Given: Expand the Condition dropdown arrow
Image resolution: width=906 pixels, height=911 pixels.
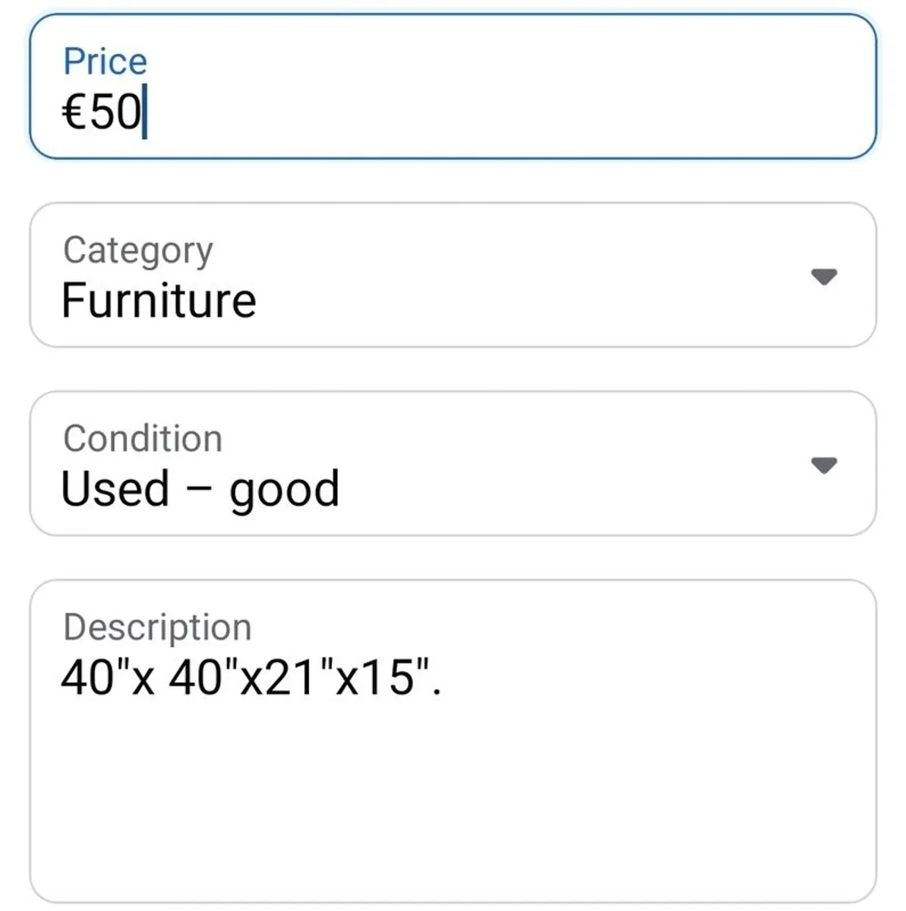Looking at the screenshot, I should point(823,465).
